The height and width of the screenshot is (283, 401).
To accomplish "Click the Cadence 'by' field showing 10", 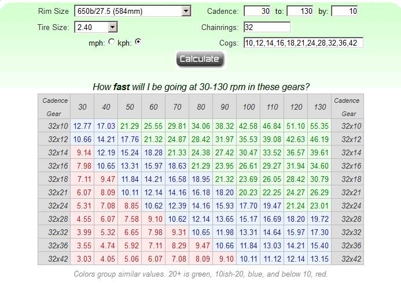I will 344,11.
